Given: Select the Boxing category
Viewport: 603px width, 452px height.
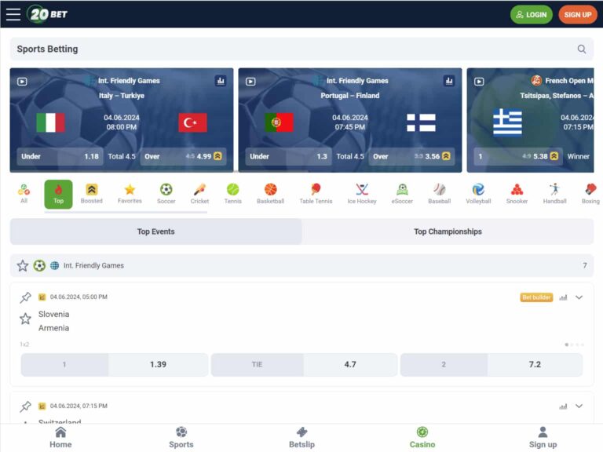Looking at the screenshot, I should point(590,194).
